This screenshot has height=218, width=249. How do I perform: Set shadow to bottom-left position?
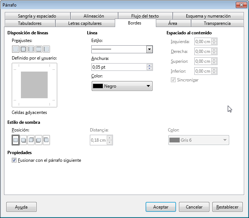coord(39,140)
